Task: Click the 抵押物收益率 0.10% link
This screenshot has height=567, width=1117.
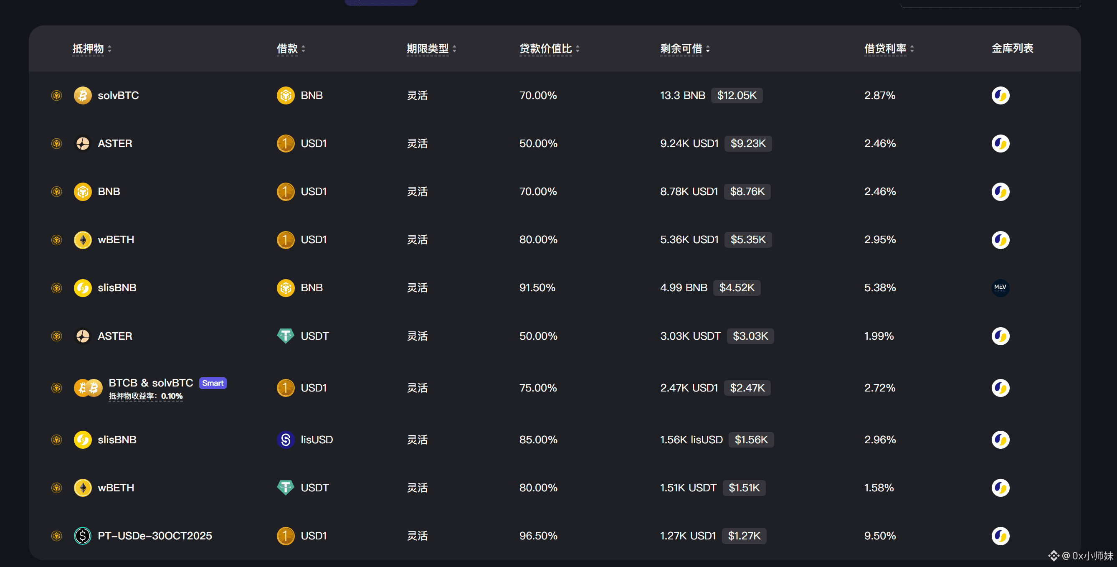Action: tap(146, 396)
